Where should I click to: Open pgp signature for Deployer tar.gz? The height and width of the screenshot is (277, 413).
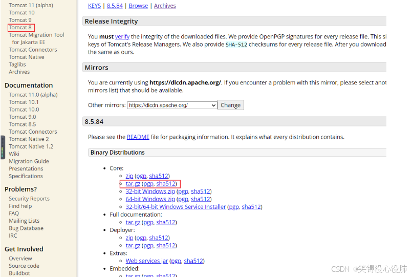click(x=148, y=245)
